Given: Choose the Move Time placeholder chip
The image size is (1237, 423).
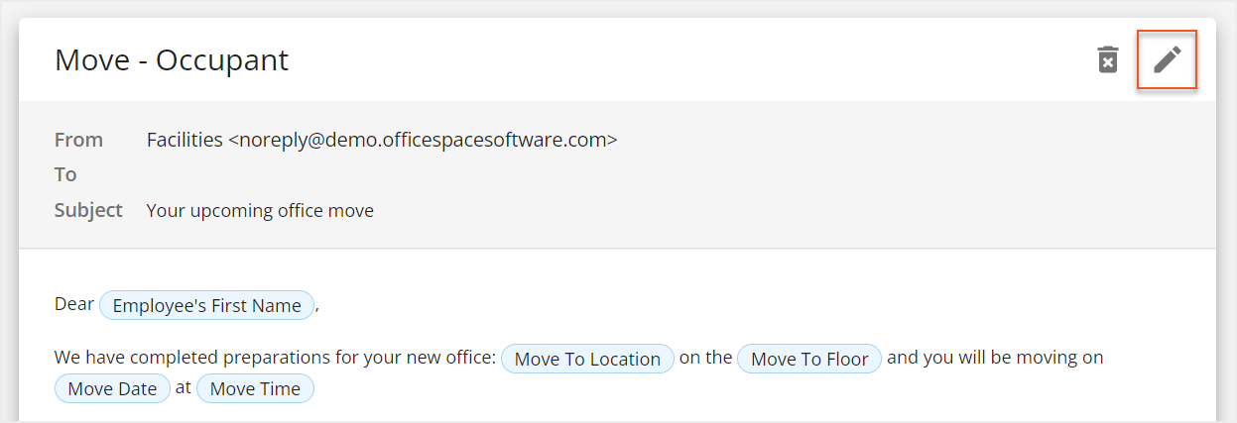Looking at the screenshot, I should (x=255, y=388).
